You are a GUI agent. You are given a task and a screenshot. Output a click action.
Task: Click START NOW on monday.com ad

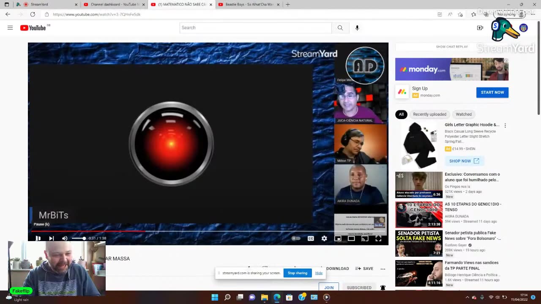(x=492, y=92)
